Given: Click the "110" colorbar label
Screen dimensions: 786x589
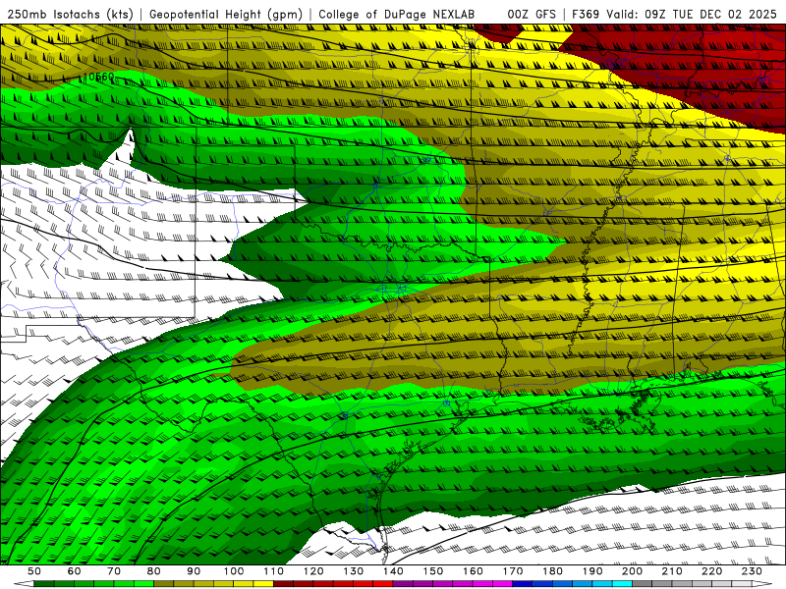Looking at the screenshot, I should click(x=274, y=571).
